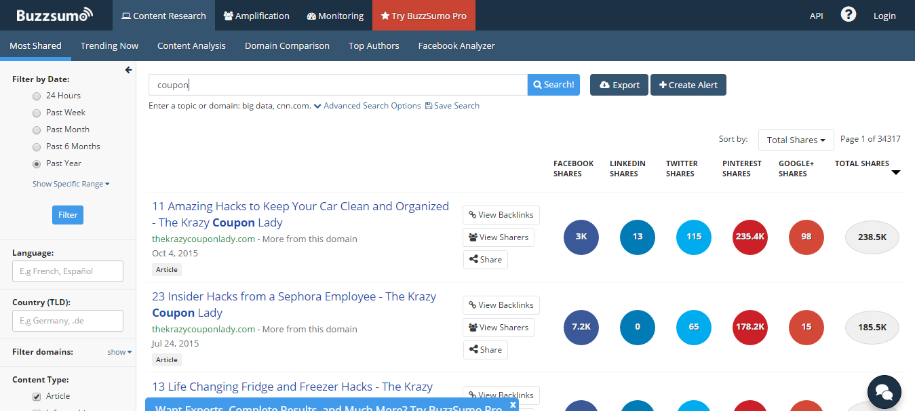
Task: Click the 185.5K total shares badge
Action: click(872, 327)
